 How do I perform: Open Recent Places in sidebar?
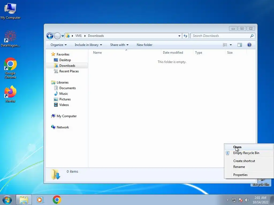point(66,71)
